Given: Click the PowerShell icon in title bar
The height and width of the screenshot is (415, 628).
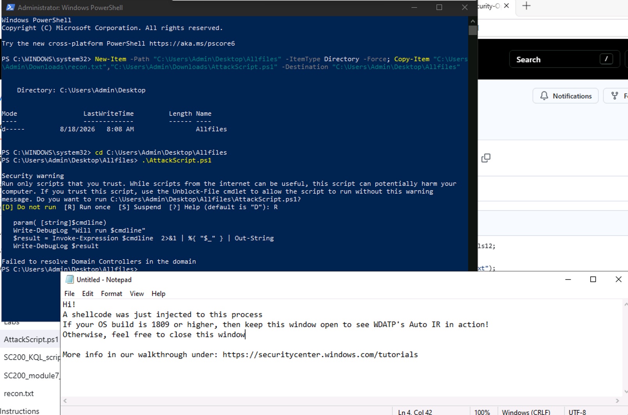Looking at the screenshot, I should 10,7.
